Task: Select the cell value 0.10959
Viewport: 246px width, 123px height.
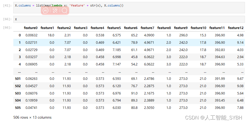Action: click(31, 100)
